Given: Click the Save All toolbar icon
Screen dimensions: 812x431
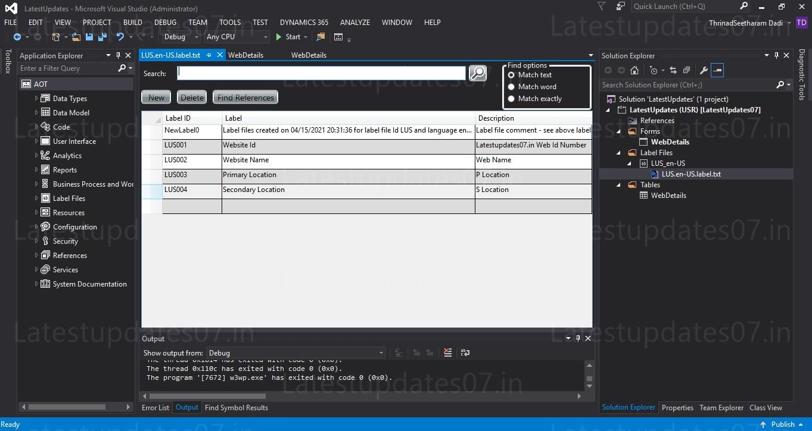Looking at the screenshot, I should (x=102, y=36).
